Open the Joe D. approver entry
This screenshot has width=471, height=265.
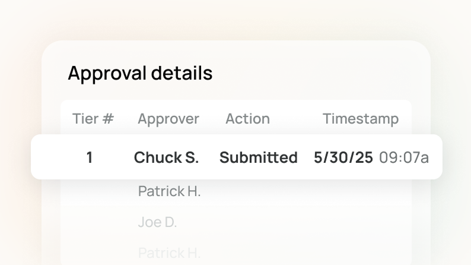point(157,222)
